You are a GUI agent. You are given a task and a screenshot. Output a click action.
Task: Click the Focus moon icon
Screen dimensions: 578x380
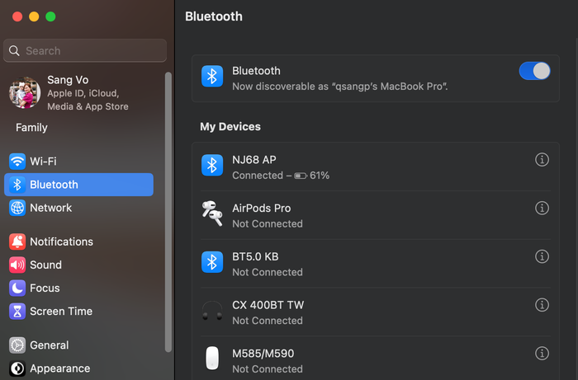click(17, 288)
